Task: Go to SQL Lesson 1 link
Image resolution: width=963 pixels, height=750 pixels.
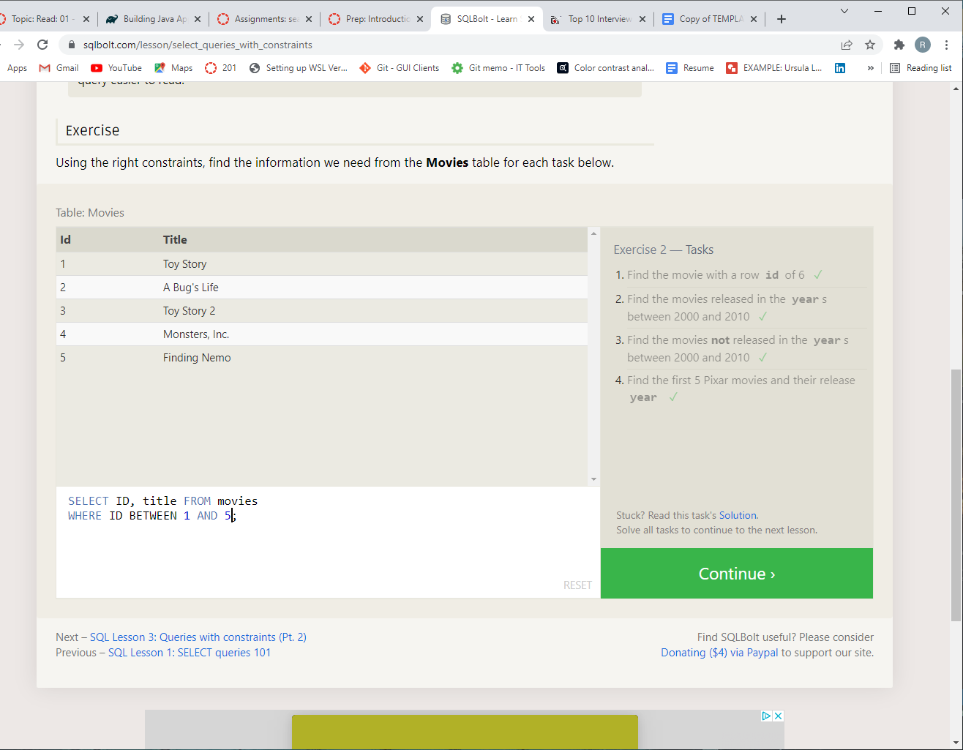Action: point(190,653)
